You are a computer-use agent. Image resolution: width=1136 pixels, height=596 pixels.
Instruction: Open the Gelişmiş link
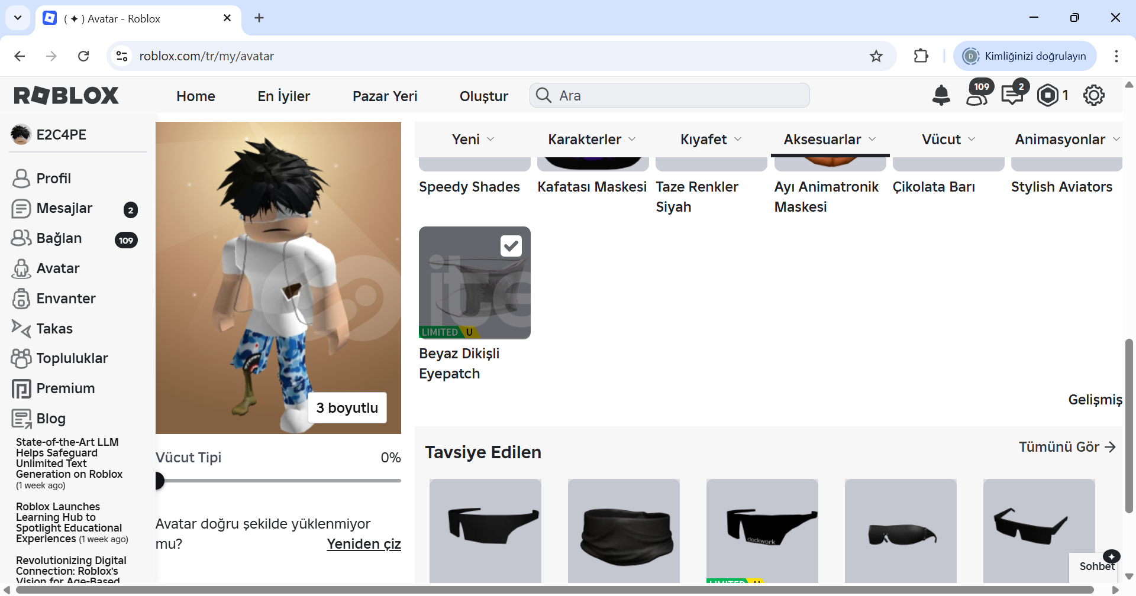(1095, 400)
